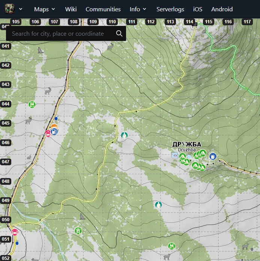Image resolution: width=260 pixels, height=261 pixels.
Task: Click row grid label 047
Action: pos(6,161)
